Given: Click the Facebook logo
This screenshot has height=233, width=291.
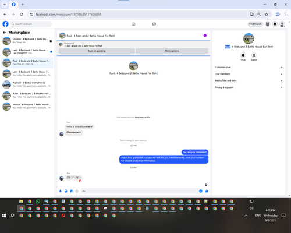Looking at the screenshot, I should click(5, 24).
